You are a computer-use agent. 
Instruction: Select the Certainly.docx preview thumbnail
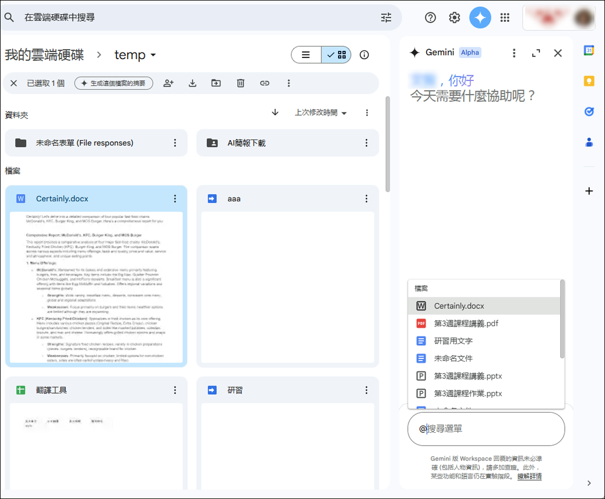pyautogui.click(x=96, y=287)
